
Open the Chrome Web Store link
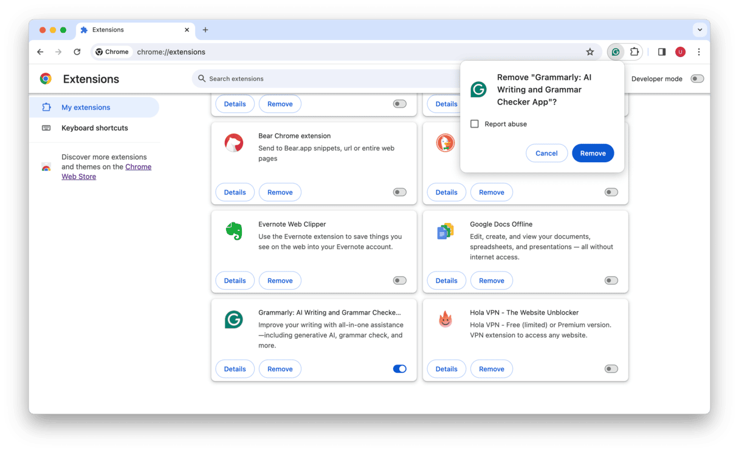pos(106,172)
